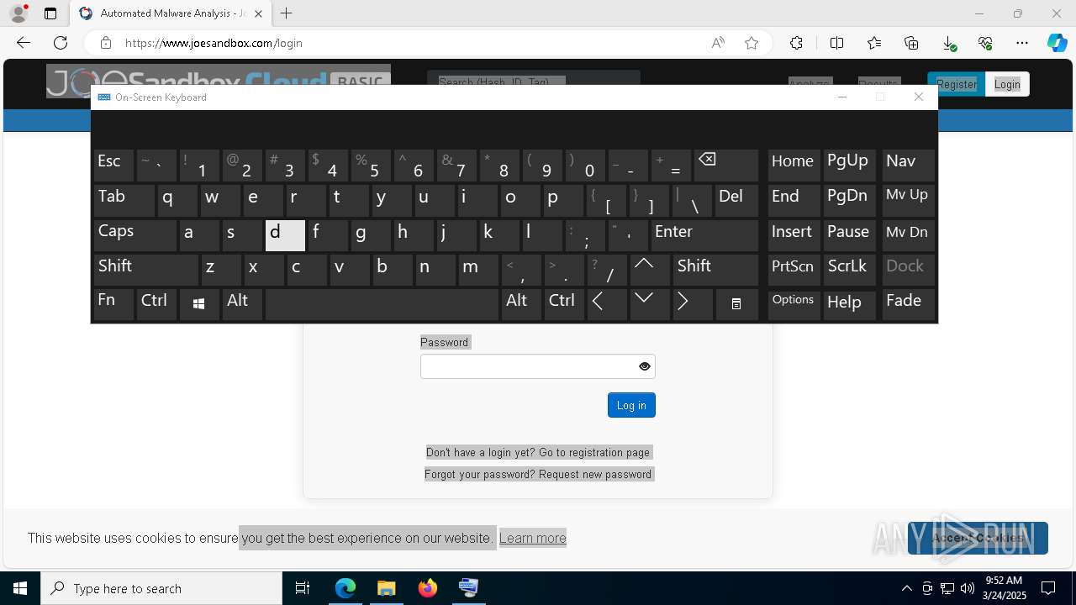Accept Cookies on the banner

[x=978, y=538]
